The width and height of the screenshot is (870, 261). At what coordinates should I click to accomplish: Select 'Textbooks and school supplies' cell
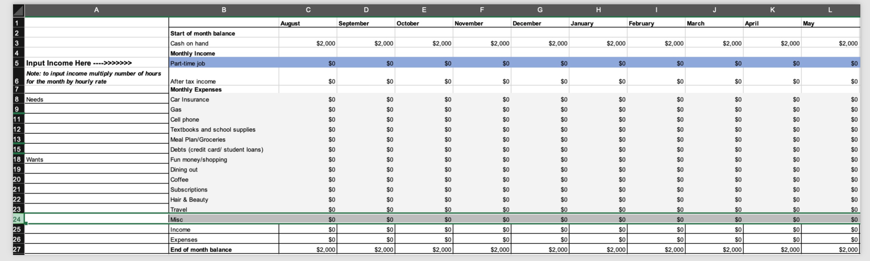(x=224, y=129)
